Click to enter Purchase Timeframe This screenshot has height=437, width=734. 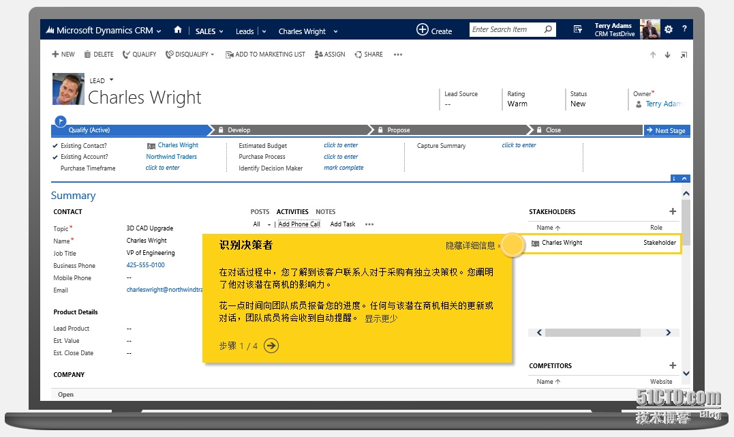click(x=162, y=168)
